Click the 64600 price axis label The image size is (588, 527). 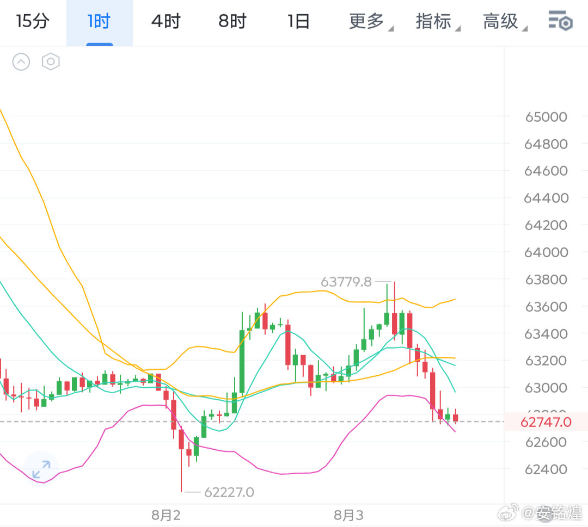(x=546, y=171)
